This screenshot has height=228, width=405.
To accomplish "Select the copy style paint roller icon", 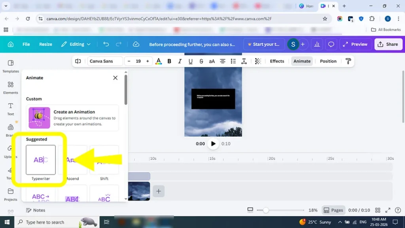I will pos(348,61).
